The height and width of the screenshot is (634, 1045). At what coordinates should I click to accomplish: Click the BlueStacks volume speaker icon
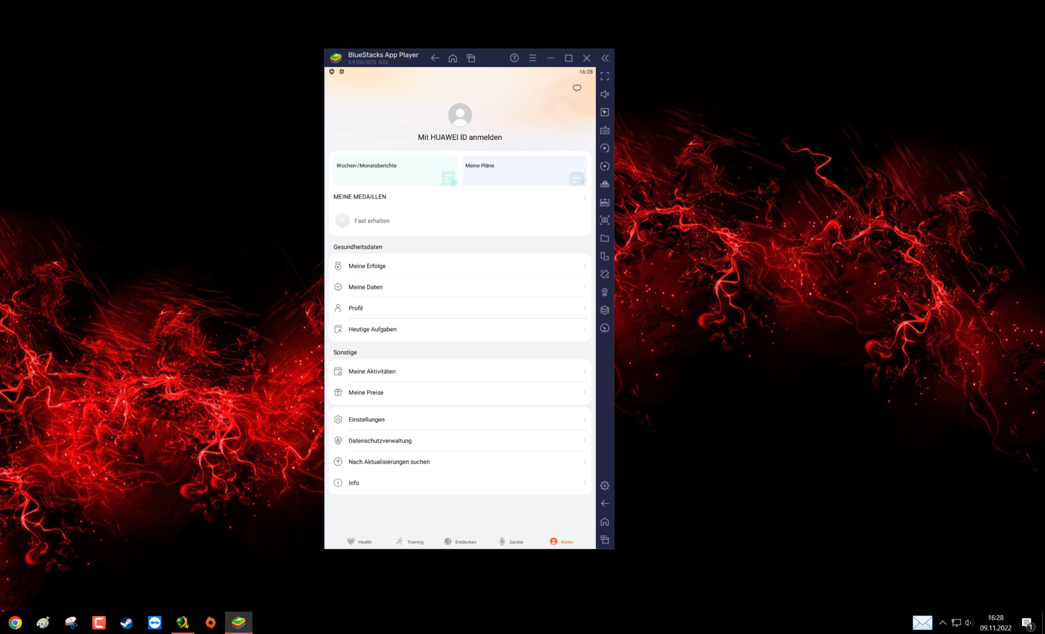tap(605, 94)
